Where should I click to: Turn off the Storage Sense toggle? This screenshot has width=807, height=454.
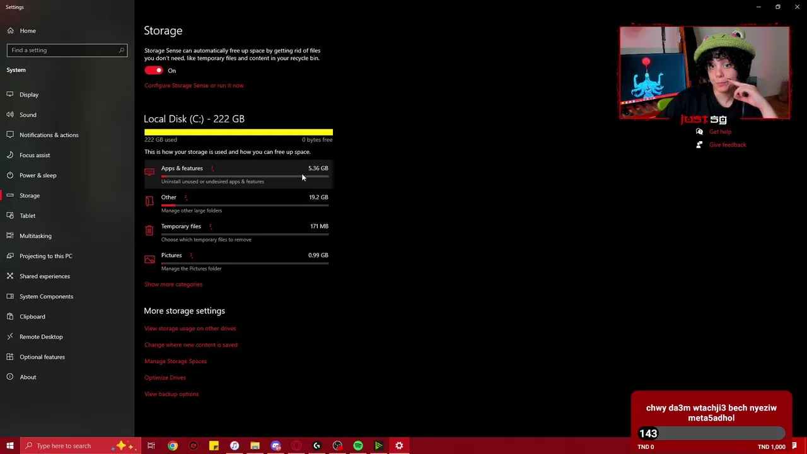pos(153,71)
